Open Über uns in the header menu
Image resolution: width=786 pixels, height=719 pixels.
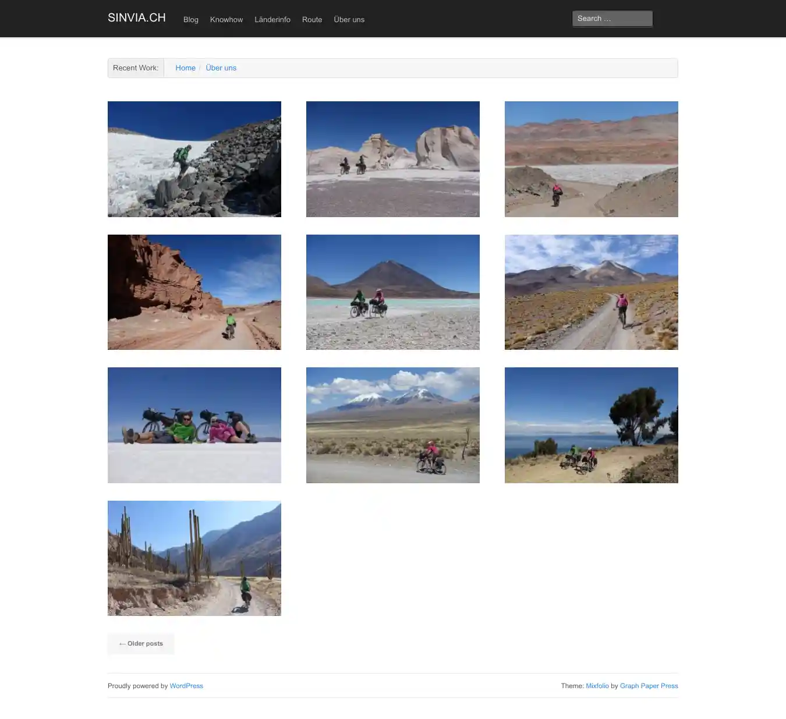[349, 19]
